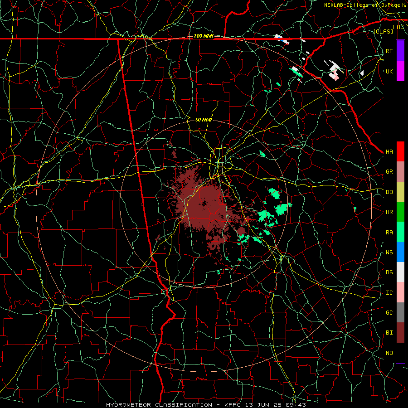Click the 'IC' legend label
The height and width of the screenshot is (408, 408).
tap(389, 293)
